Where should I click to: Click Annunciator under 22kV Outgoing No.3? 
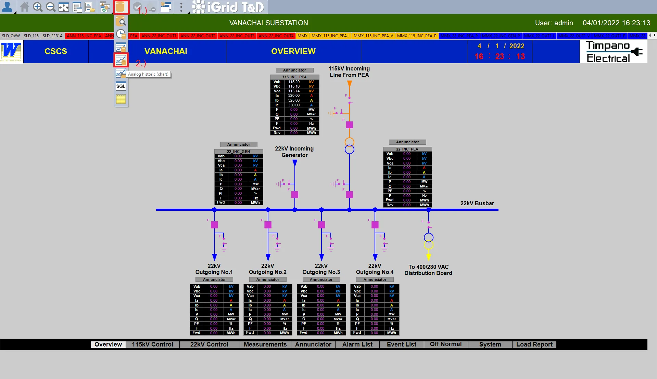321,279
